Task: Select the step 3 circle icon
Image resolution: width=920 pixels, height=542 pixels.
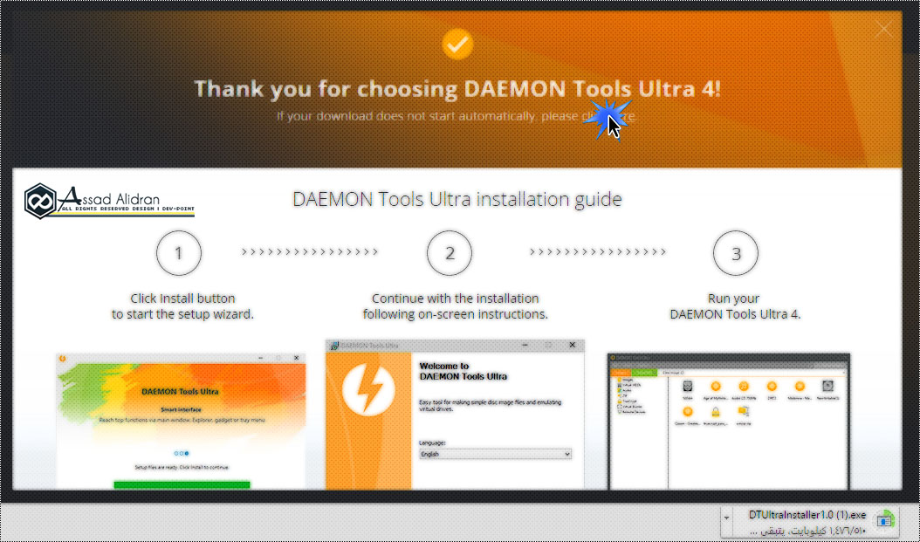Action: pyautogui.click(x=736, y=253)
